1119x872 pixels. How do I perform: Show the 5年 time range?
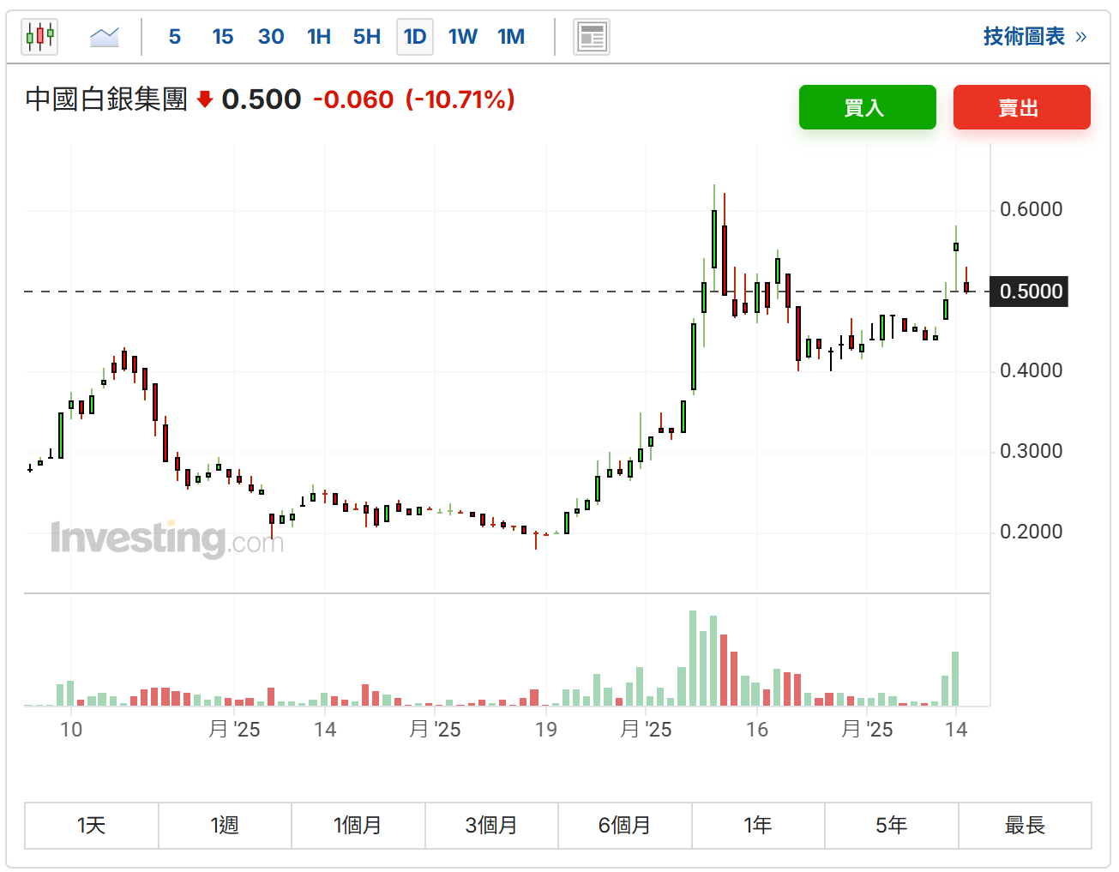[x=892, y=826]
